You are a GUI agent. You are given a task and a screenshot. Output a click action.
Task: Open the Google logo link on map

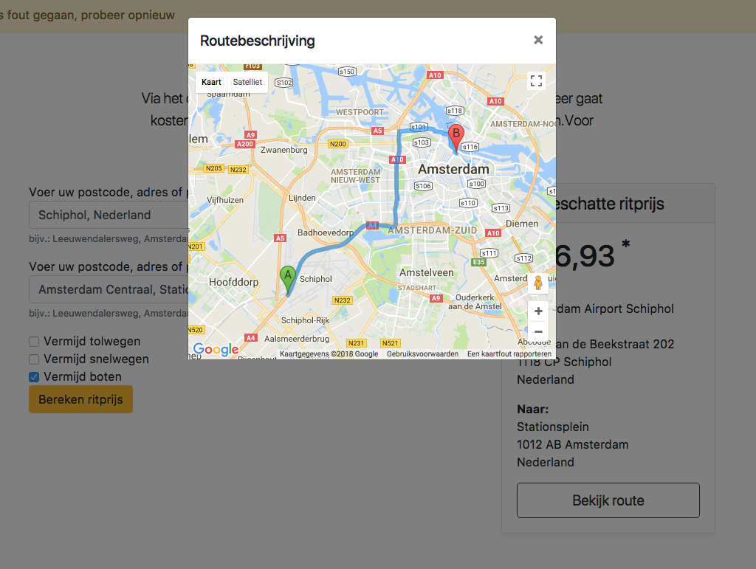216,349
